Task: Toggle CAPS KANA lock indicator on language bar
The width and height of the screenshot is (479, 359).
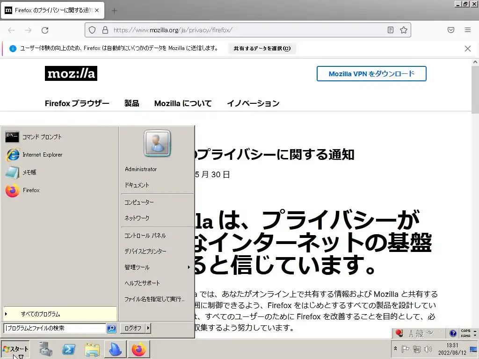Action: coord(465,333)
